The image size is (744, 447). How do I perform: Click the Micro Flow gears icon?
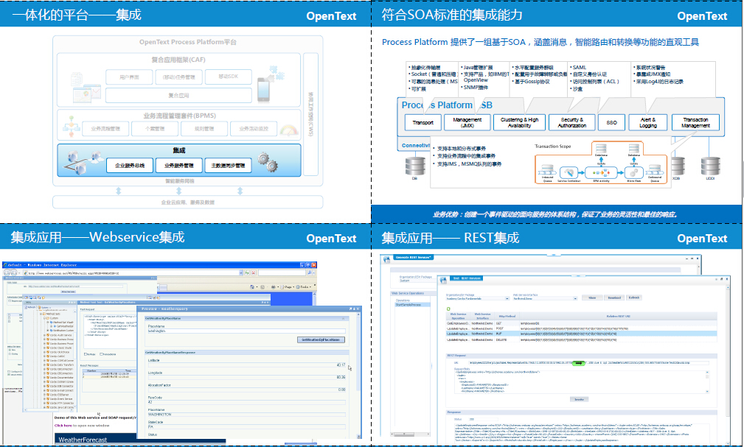(x=633, y=172)
